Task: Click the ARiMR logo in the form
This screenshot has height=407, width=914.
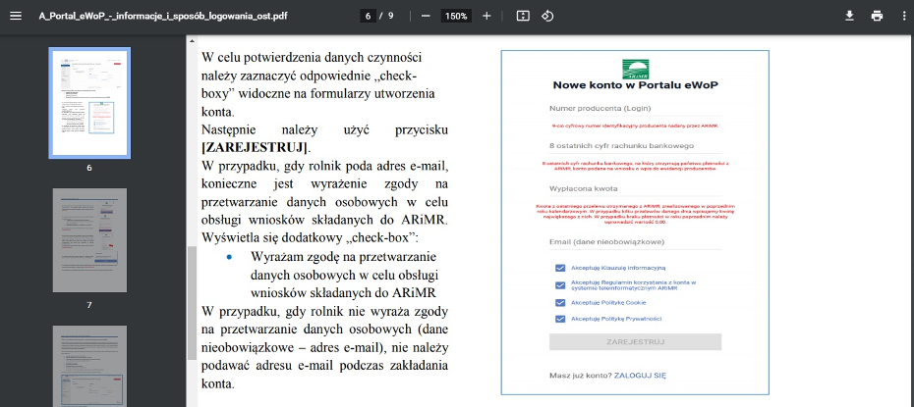Action: tap(635, 70)
